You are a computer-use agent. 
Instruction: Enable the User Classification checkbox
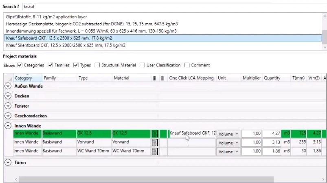click(143, 65)
